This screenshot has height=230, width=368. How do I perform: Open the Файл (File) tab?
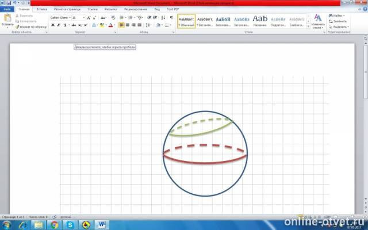(x=7, y=9)
